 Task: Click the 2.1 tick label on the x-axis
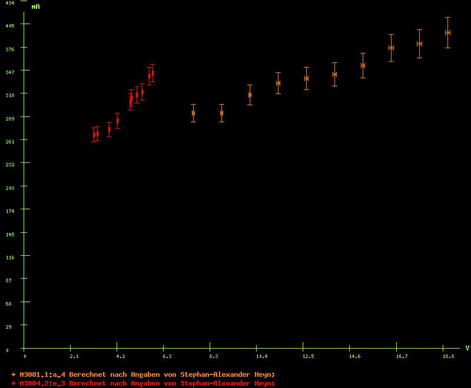point(74,356)
